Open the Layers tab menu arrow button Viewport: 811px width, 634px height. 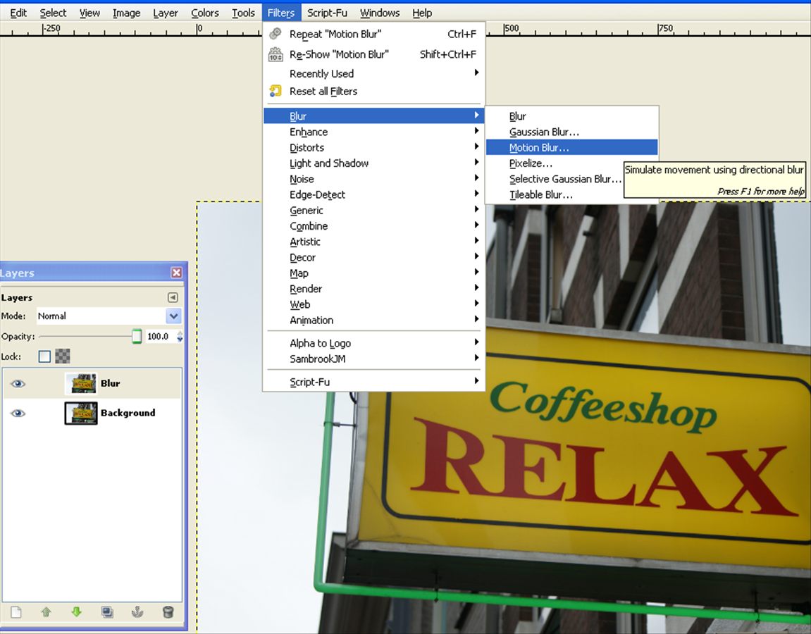tap(173, 297)
